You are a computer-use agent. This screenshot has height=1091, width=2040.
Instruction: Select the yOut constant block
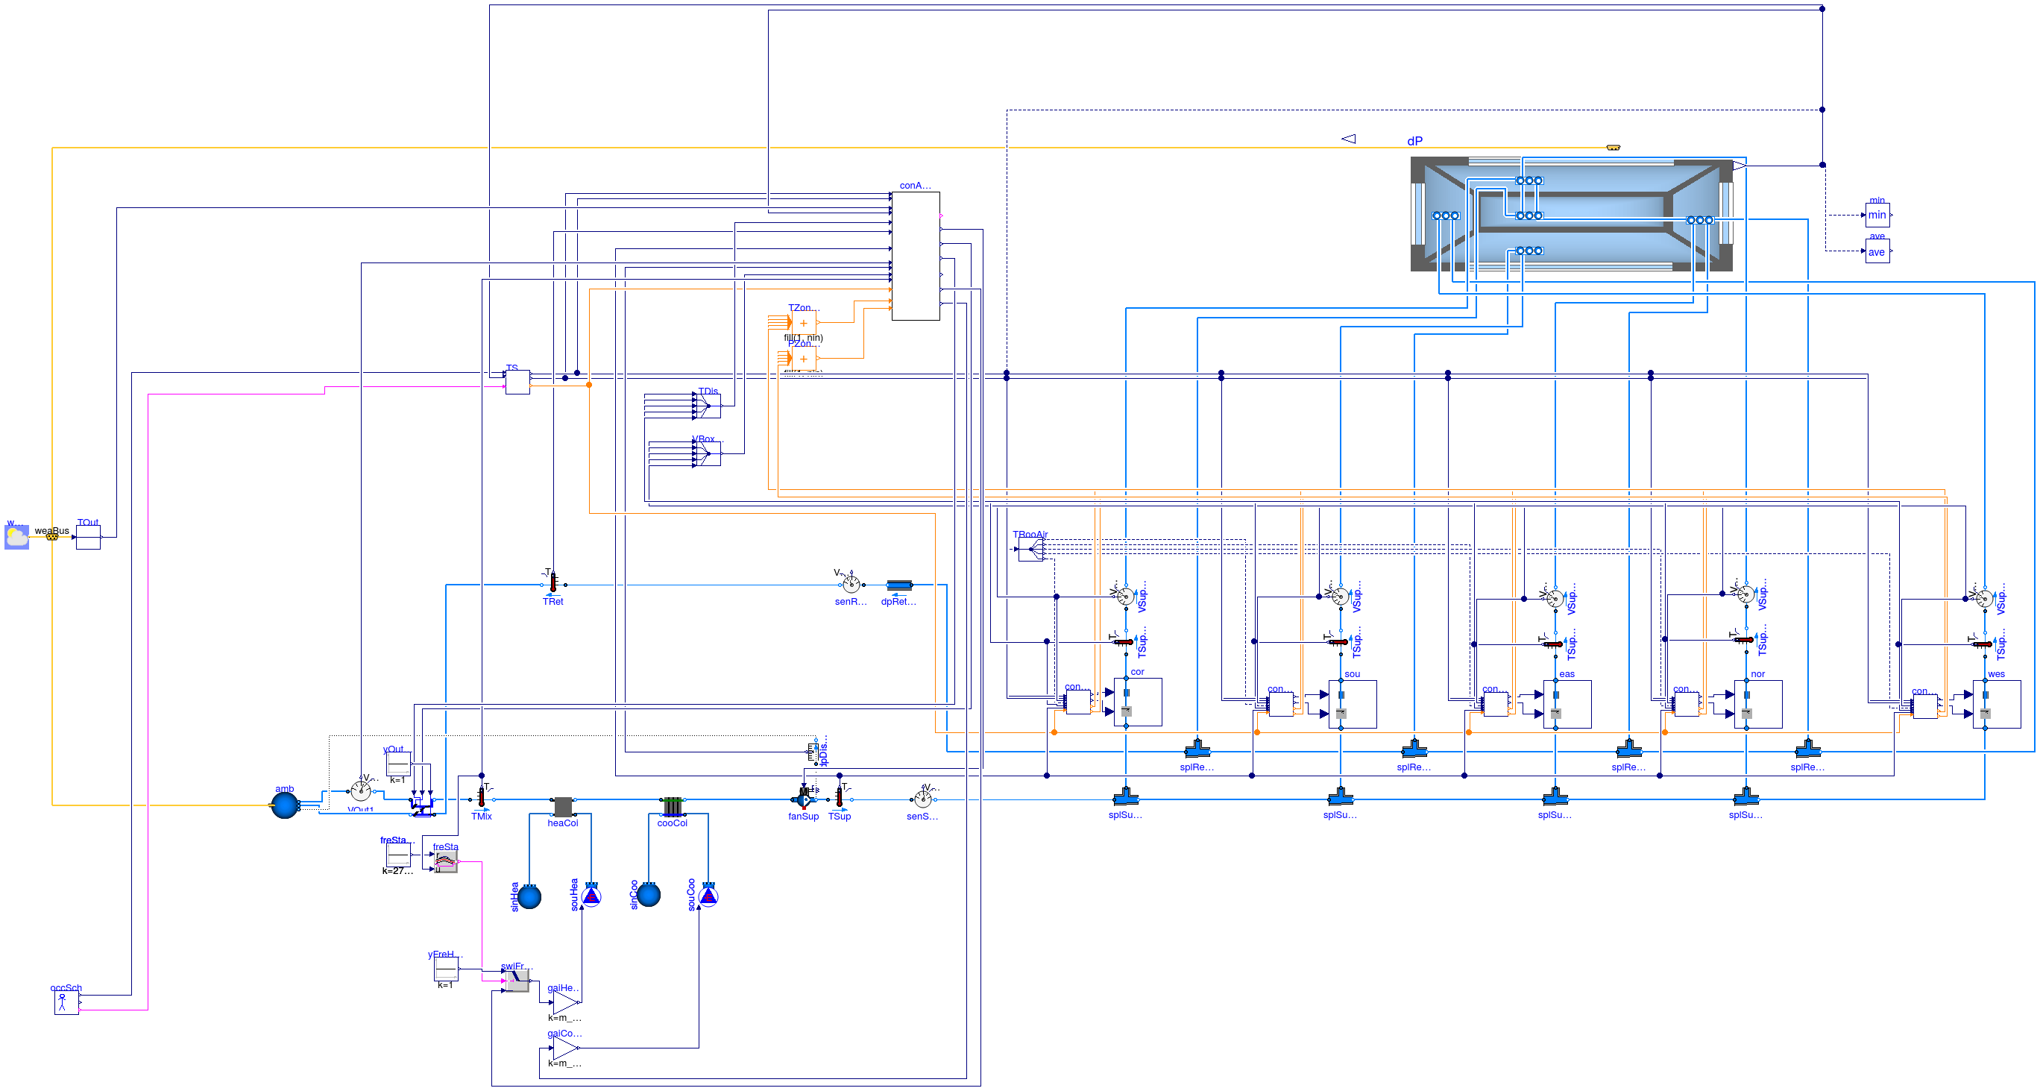click(x=398, y=764)
